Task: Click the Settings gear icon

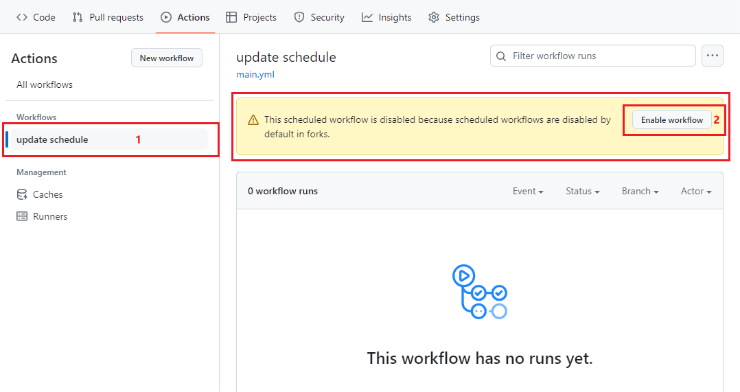Action: click(x=434, y=17)
